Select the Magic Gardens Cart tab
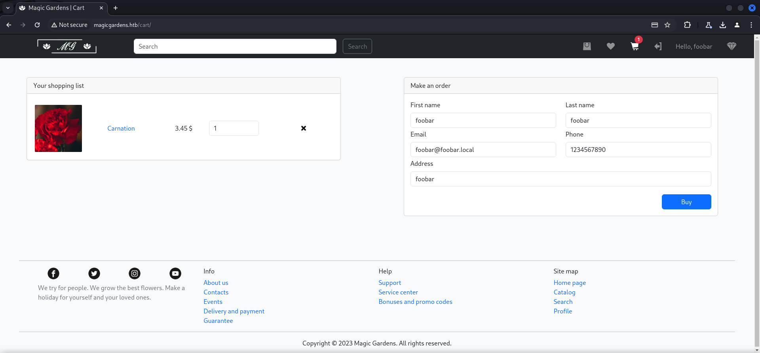This screenshot has height=353, width=760. [x=57, y=8]
